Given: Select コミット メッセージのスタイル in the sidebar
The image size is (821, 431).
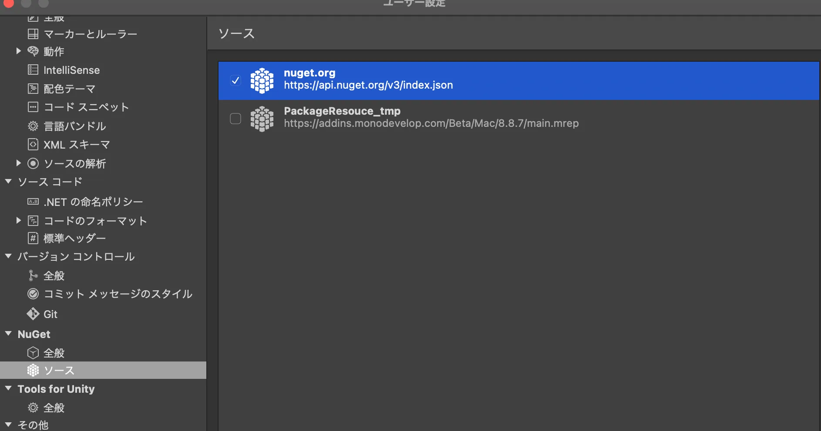Looking at the screenshot, I should (x=118, y=294).
